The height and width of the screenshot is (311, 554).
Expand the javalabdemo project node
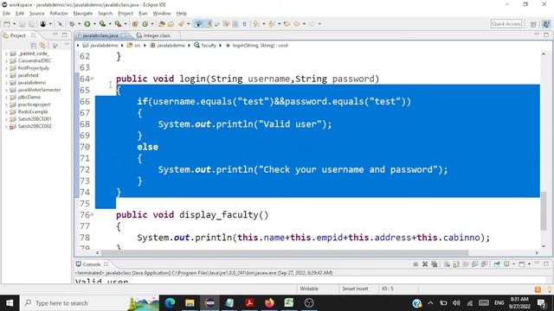click(x=6, y=83)
